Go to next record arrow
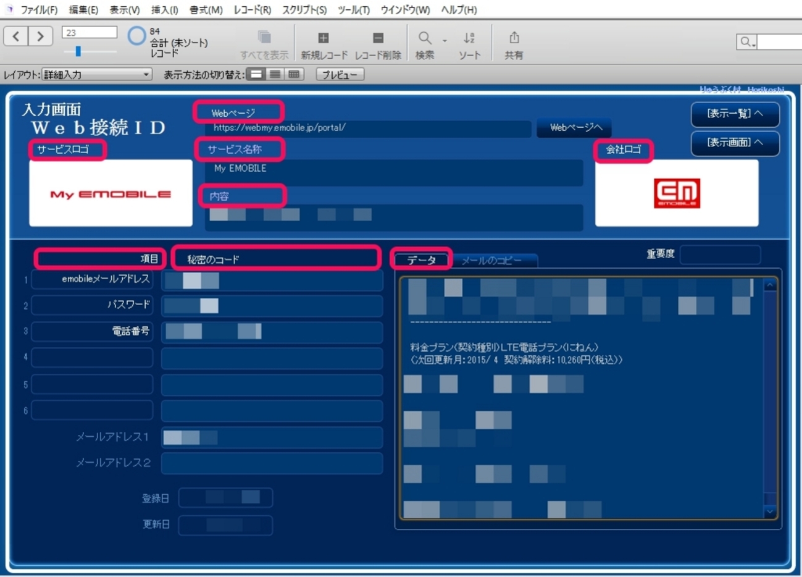The image size is (802, 577). tap(40, 36)
